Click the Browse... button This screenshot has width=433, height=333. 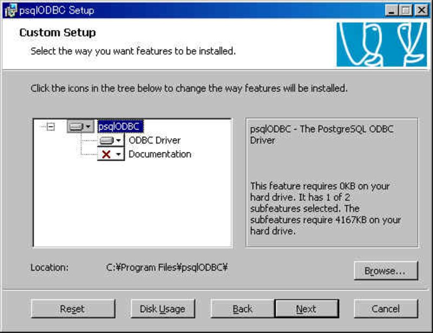(x=386, y=271)
